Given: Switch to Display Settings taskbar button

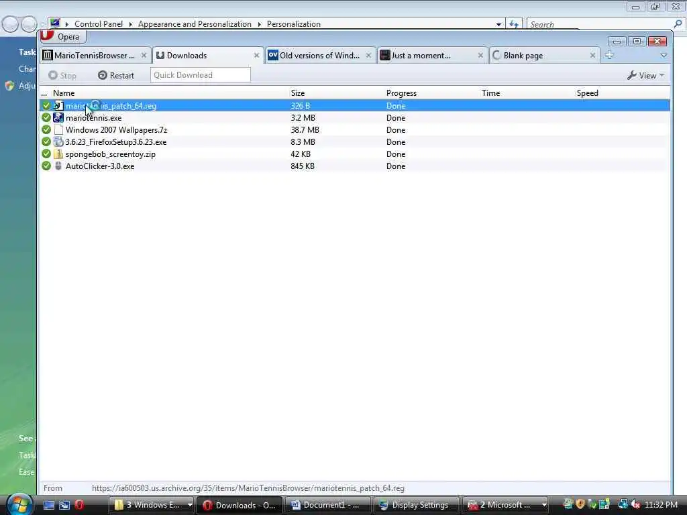Looking at the screenshot, I should tap(416, 505).
